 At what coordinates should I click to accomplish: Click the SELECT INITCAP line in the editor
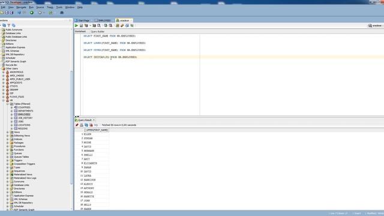[110, 58]
